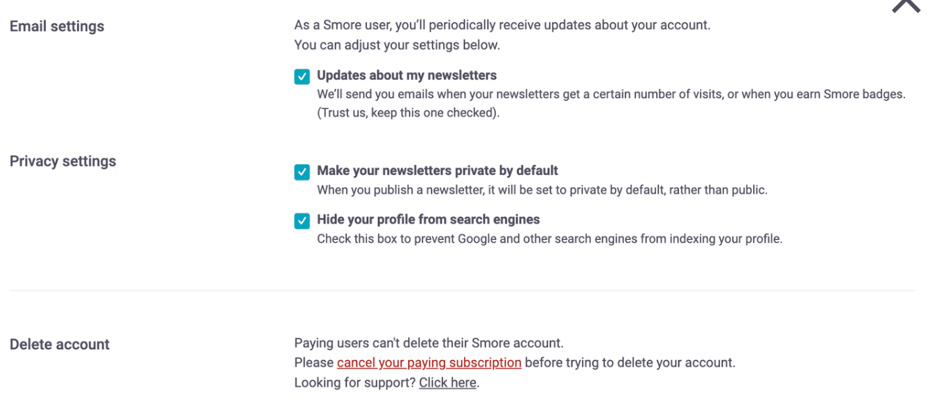
Task: Click the "As a Smore user" intro sentence
Action: 502,25
